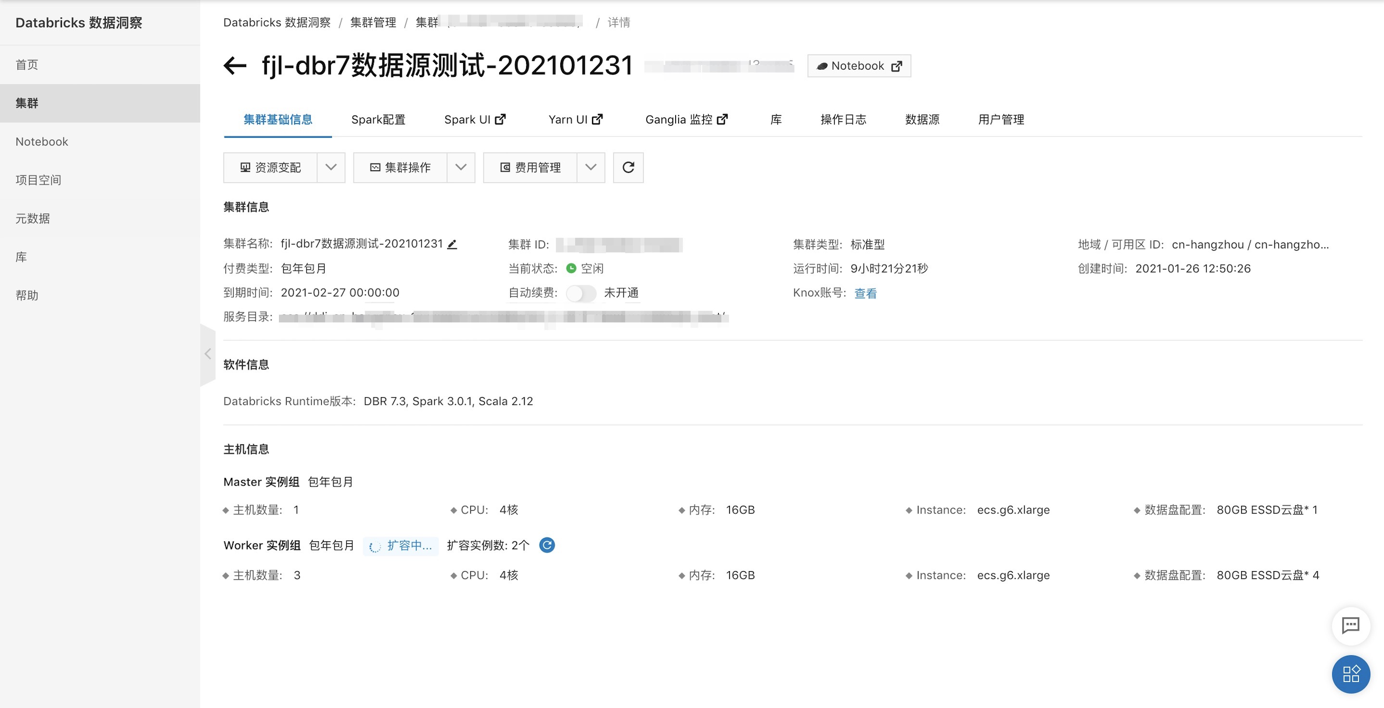Click the 集群操作 panel icon
The image size is (1384, 708).
click(x=375, y=168)
